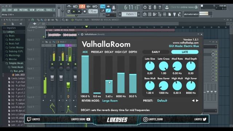233x131 pixels.
Task: Toggle the loop recording icon
Action: coord(95,7)
